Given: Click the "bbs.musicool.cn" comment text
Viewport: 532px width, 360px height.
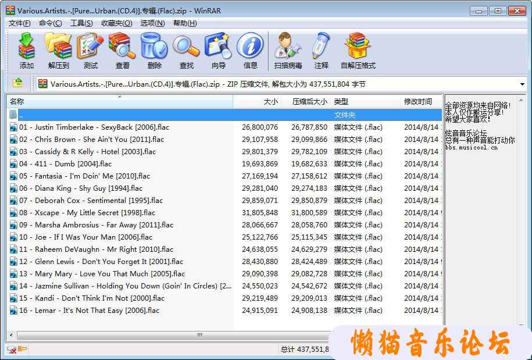Looking at the screenshot, I should [472, 148].
